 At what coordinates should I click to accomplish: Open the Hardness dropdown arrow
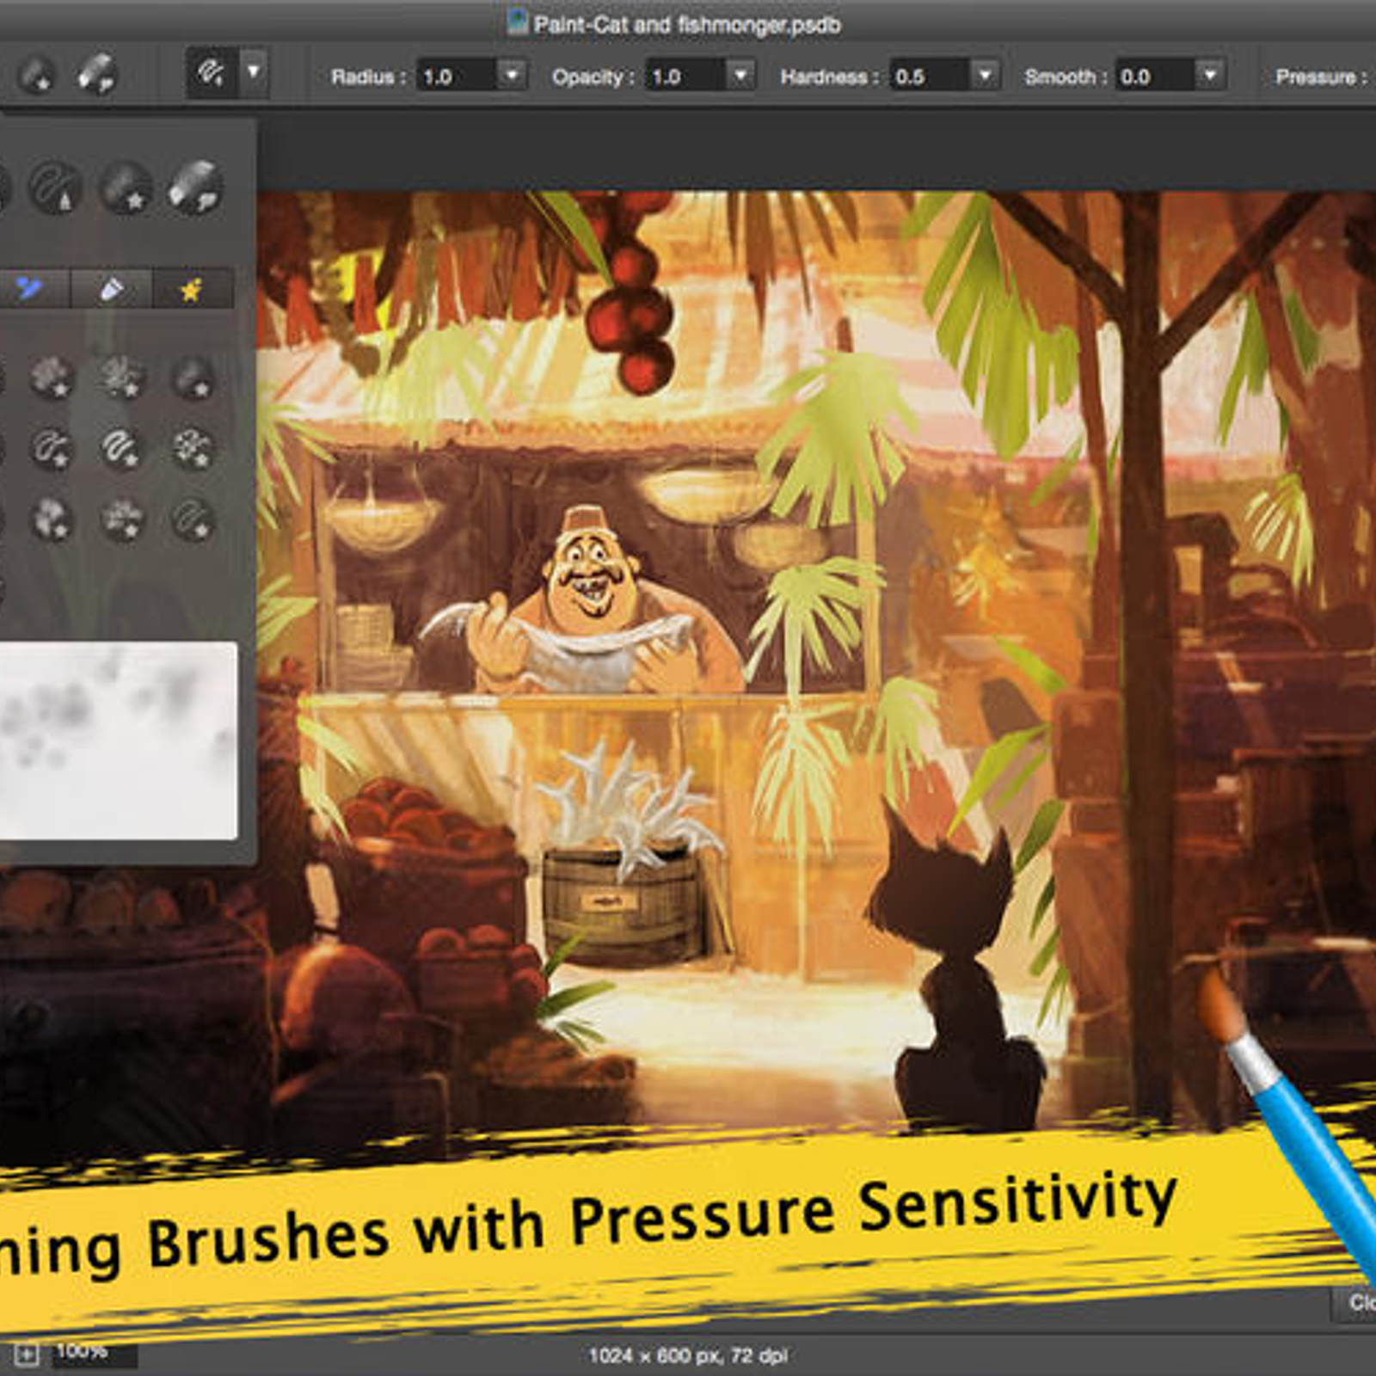point(986,76)
